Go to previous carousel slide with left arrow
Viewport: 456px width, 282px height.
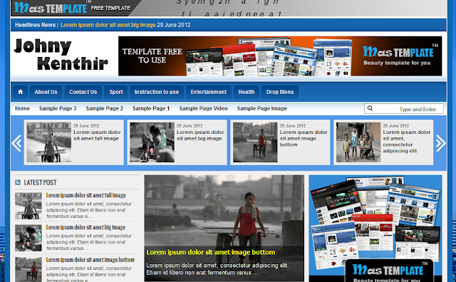16,143
